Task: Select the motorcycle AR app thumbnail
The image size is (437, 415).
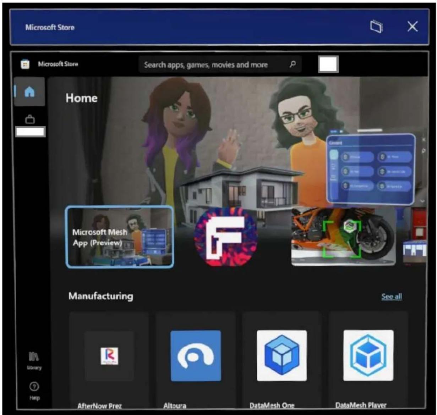Action: pos(343,237)
